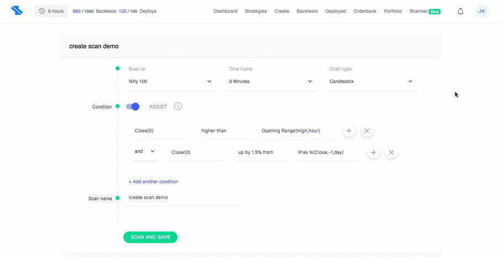The height and width of the screenshot is (257, 502).
Task: Click the 8 hours history clock icon
Action: coord(41,11)
